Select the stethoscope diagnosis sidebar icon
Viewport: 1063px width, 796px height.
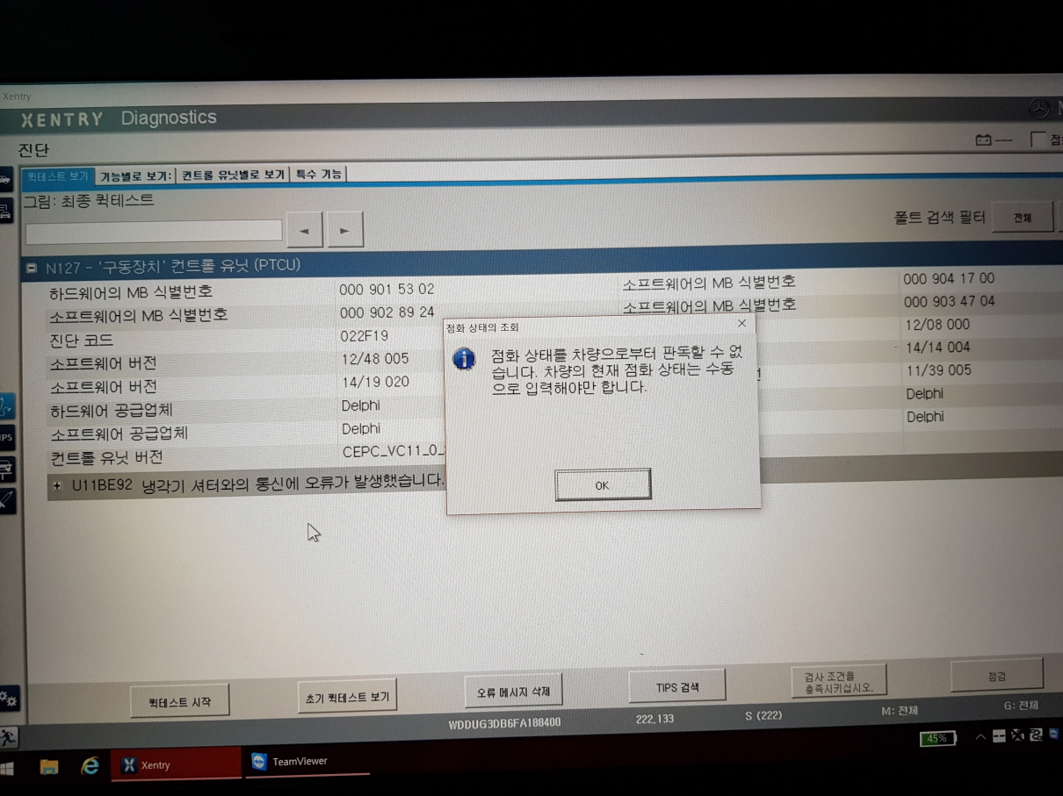click(x=6, y=407)
